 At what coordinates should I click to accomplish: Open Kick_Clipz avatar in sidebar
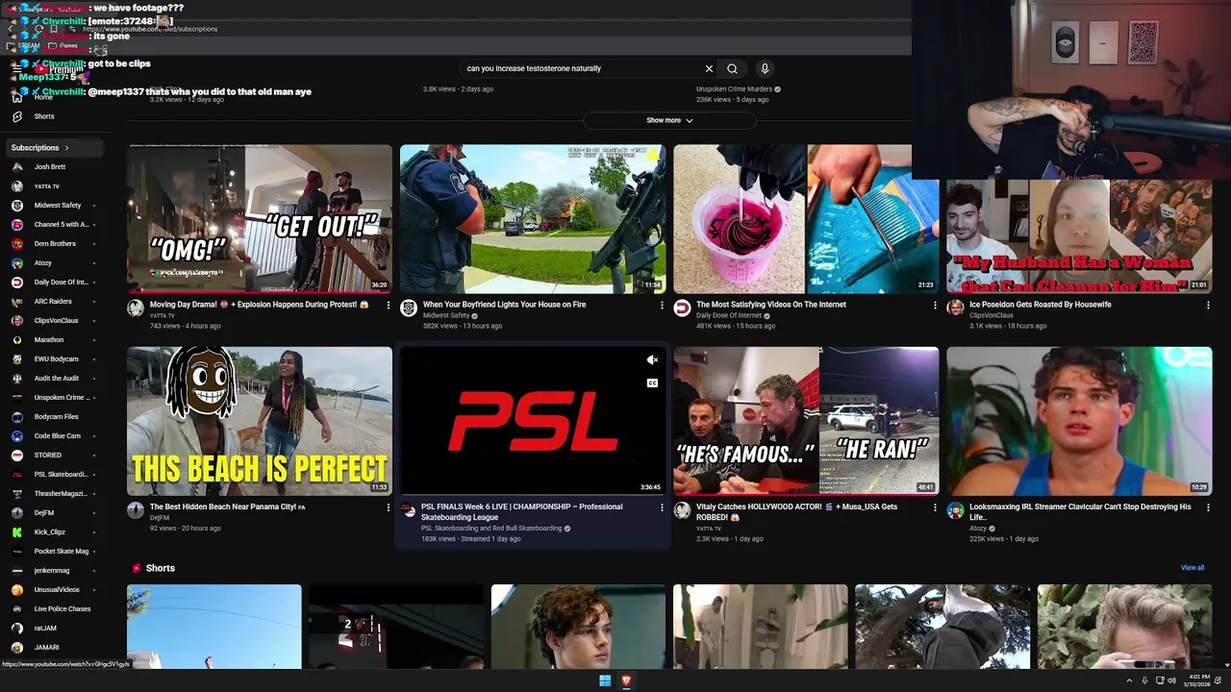16,531
